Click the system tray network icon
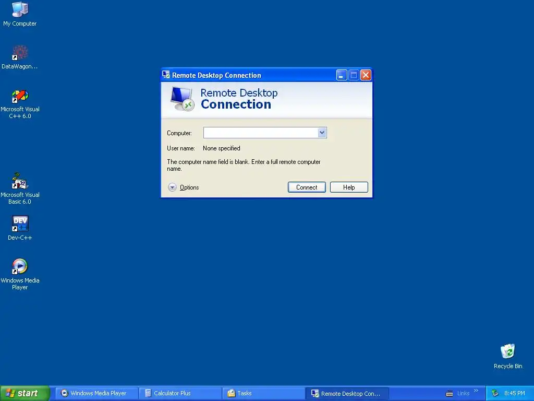 pos(495,394)
